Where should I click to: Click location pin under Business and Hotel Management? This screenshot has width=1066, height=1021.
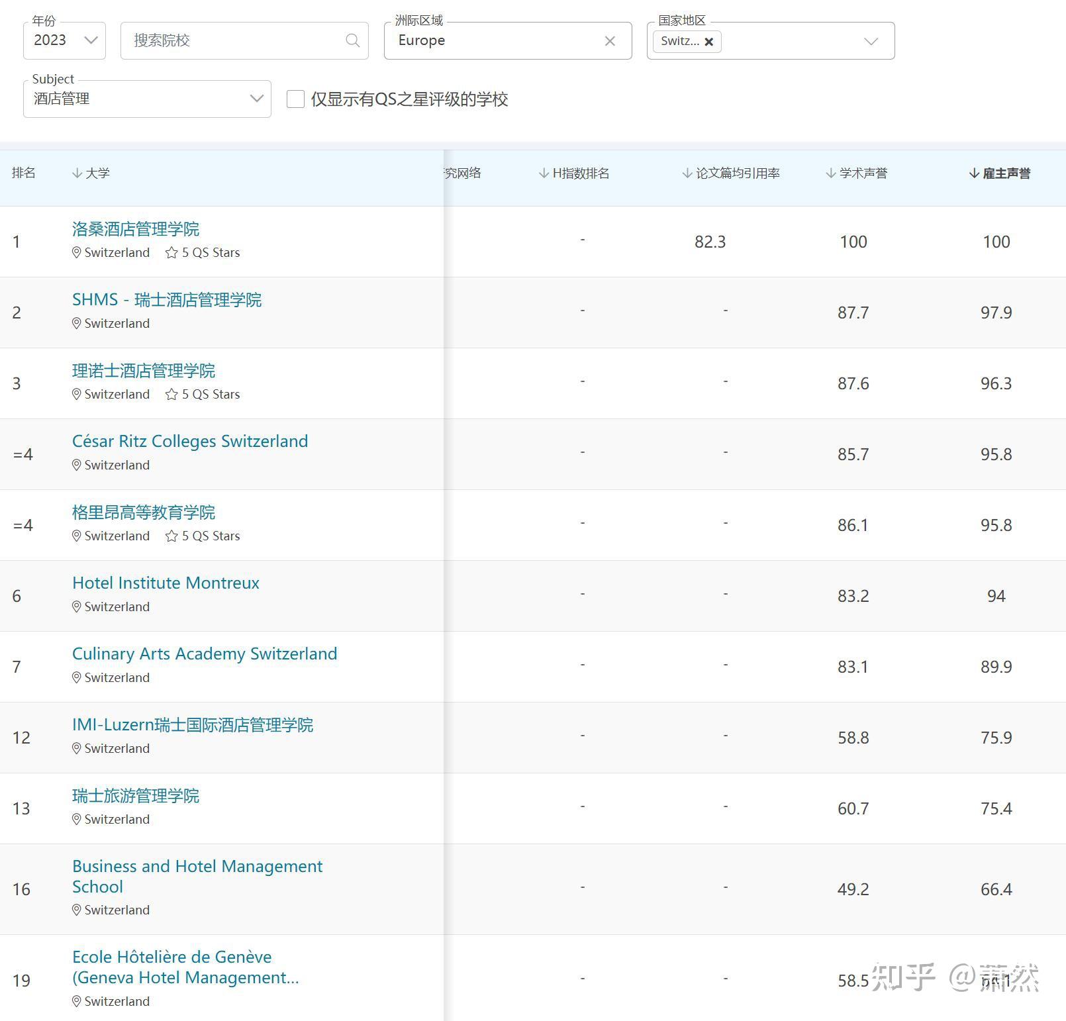tap(77, 910)
